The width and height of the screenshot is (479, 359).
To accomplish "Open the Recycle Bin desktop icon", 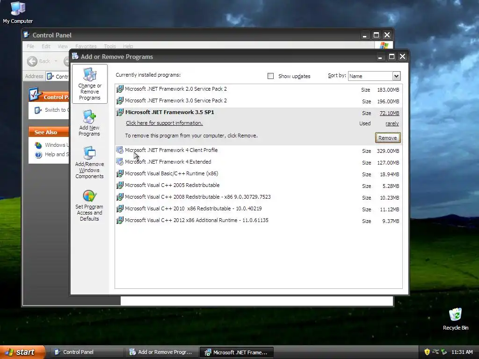I will coord(456,319).
